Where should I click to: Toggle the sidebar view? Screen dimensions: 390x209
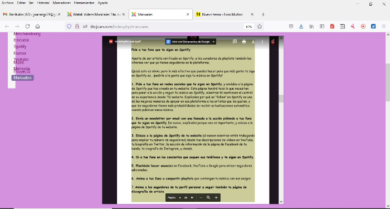pos(322,26)
